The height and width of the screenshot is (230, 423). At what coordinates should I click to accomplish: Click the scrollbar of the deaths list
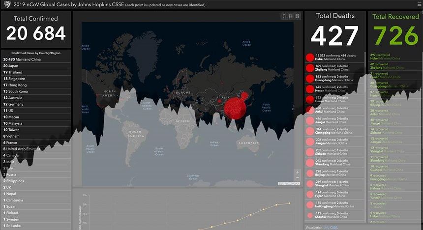click(365, 98)
